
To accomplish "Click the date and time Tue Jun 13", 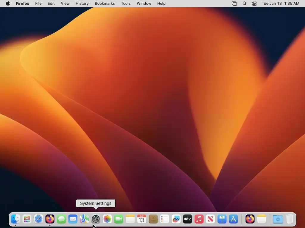I will [281, 4].
